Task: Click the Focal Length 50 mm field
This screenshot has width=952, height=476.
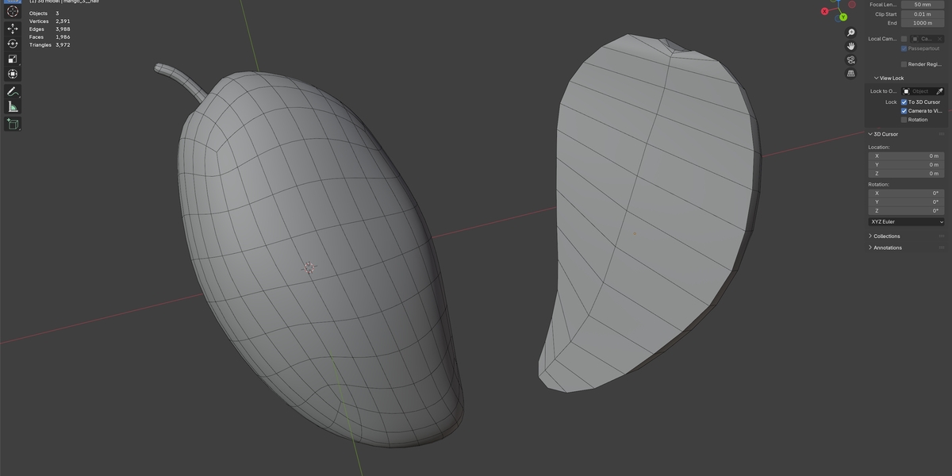Action: coord(923,5)
